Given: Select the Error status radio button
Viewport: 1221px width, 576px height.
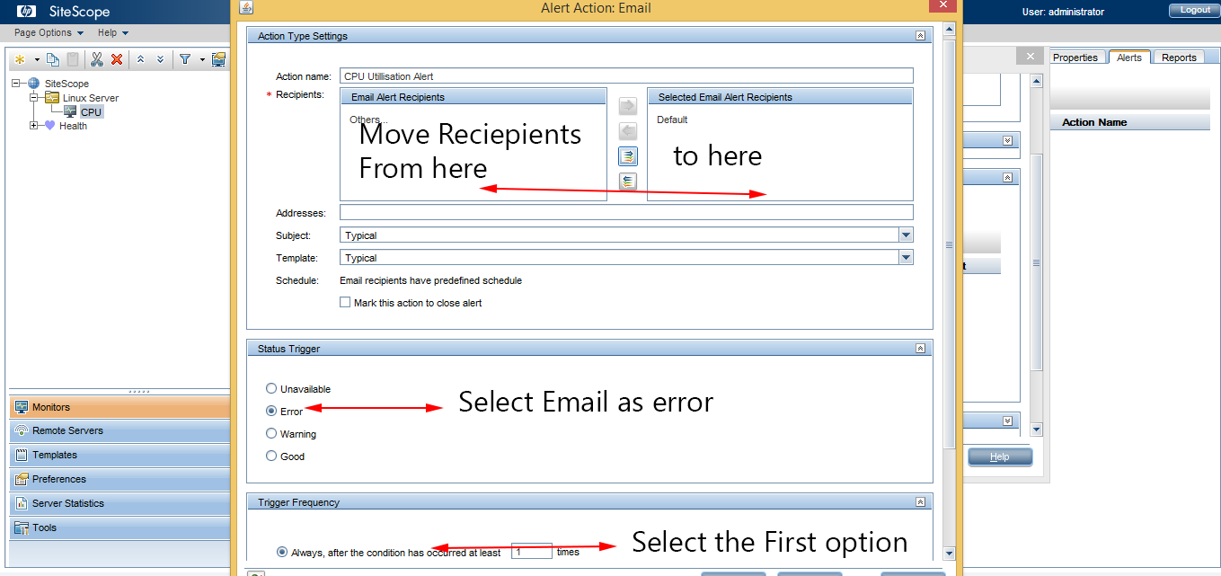Looking at the screenshot, I should (271, 411).
